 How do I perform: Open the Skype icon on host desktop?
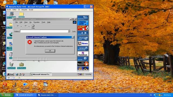pyautogui.click(x=15, y=2)
